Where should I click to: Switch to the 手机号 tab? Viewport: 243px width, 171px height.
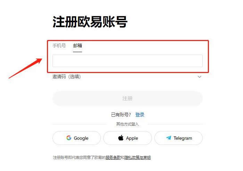tap(59, 46)
